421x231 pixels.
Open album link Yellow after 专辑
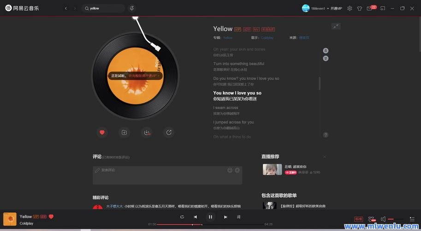228,37
